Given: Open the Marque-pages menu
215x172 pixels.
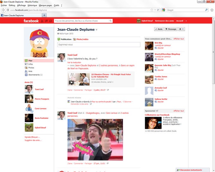Looking at the screenshot, I should 46,5.
